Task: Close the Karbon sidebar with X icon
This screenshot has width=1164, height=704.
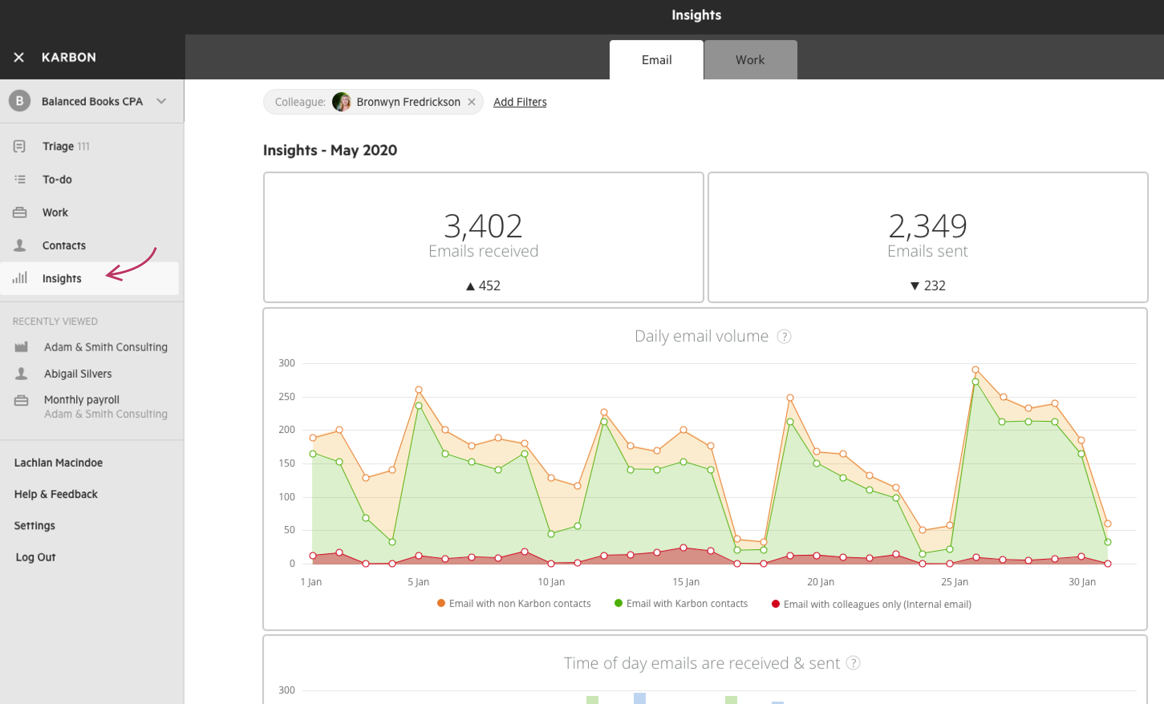Action: (19, 57)
